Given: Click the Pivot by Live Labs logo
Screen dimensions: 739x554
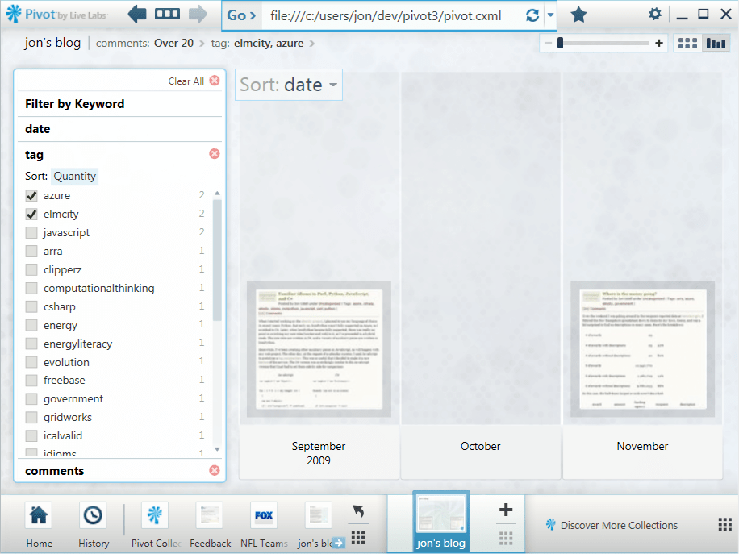Looking at the screenshot, I should (56, 15).
